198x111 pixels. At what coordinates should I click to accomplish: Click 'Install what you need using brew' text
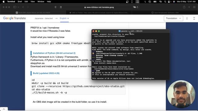[47, 37]
